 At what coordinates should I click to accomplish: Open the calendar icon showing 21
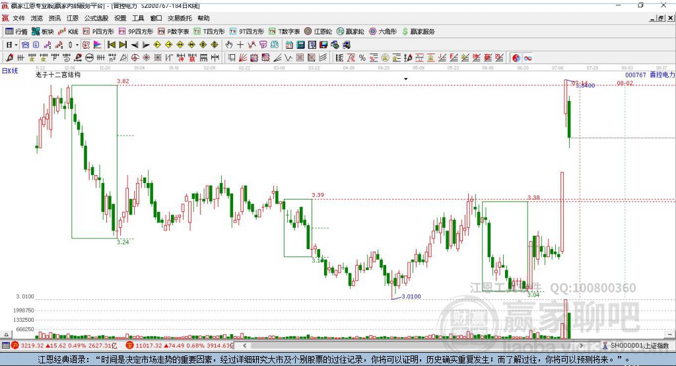289,45
